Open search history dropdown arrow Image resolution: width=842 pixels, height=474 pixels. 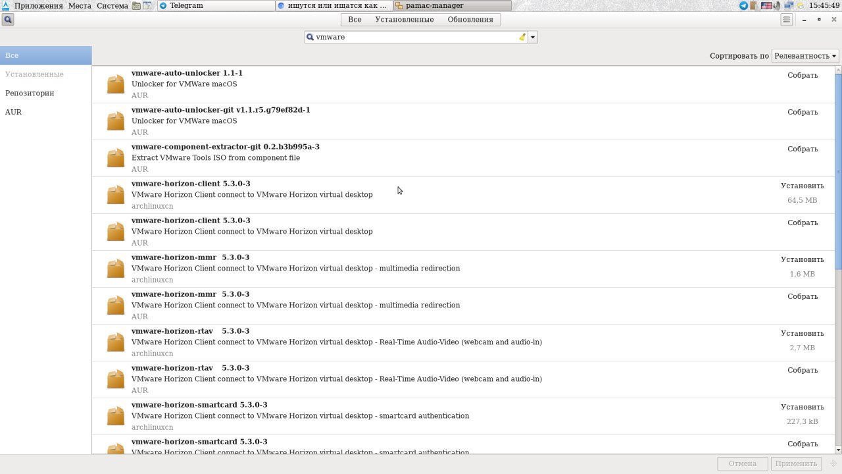(533, 37)
